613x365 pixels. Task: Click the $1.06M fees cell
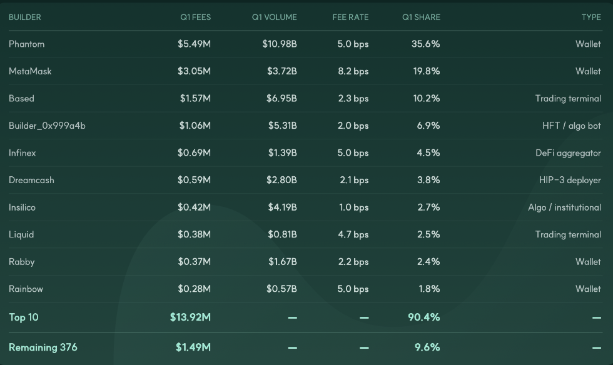click(195, 126)
